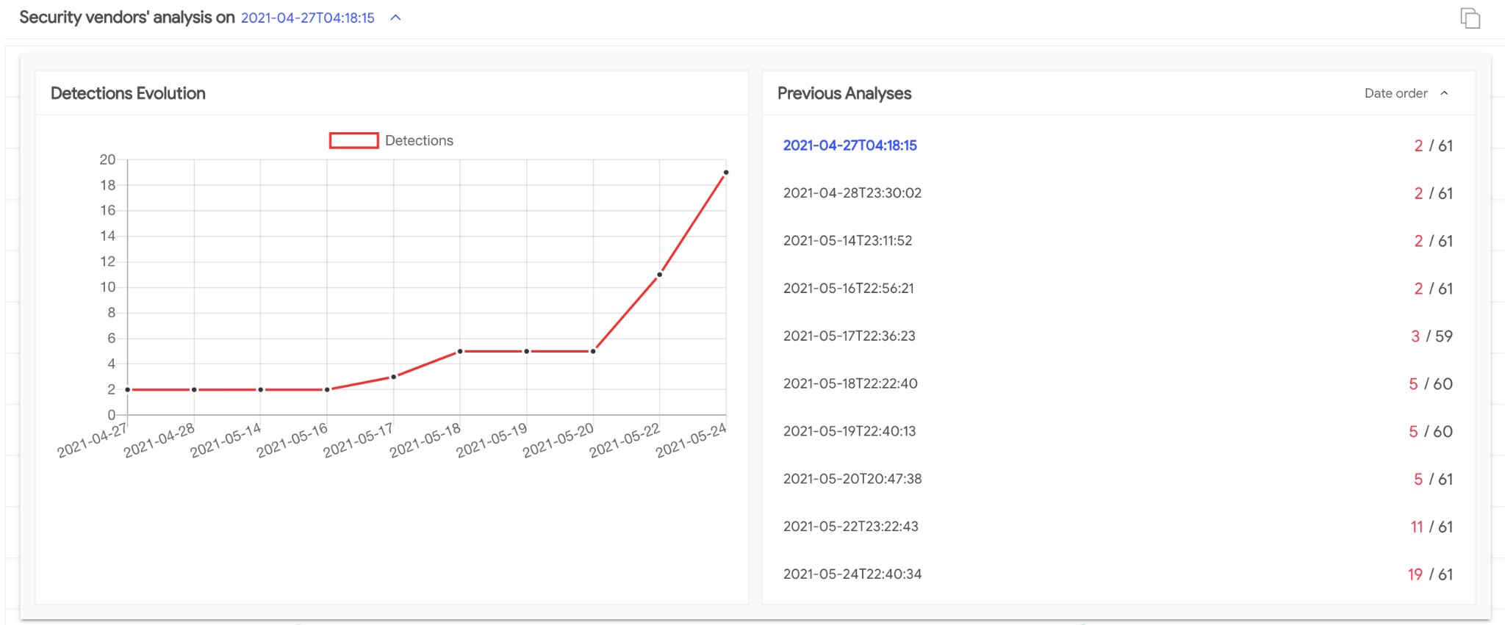Screen dimensions: 1505x625
Task: Open the 2021-05-19T22:40:13 analysis
Action: [x=850, y=431]
